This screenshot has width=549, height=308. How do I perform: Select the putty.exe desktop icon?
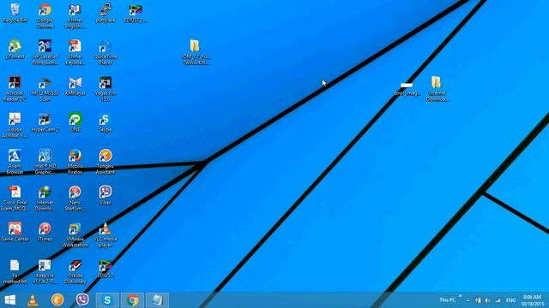tap(106, 14)
